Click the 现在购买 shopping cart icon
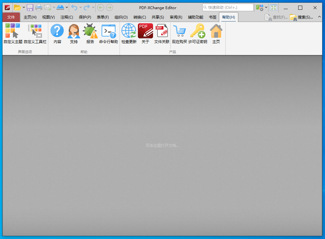Viewport: 325px width, 239px height. pos(179,31)
